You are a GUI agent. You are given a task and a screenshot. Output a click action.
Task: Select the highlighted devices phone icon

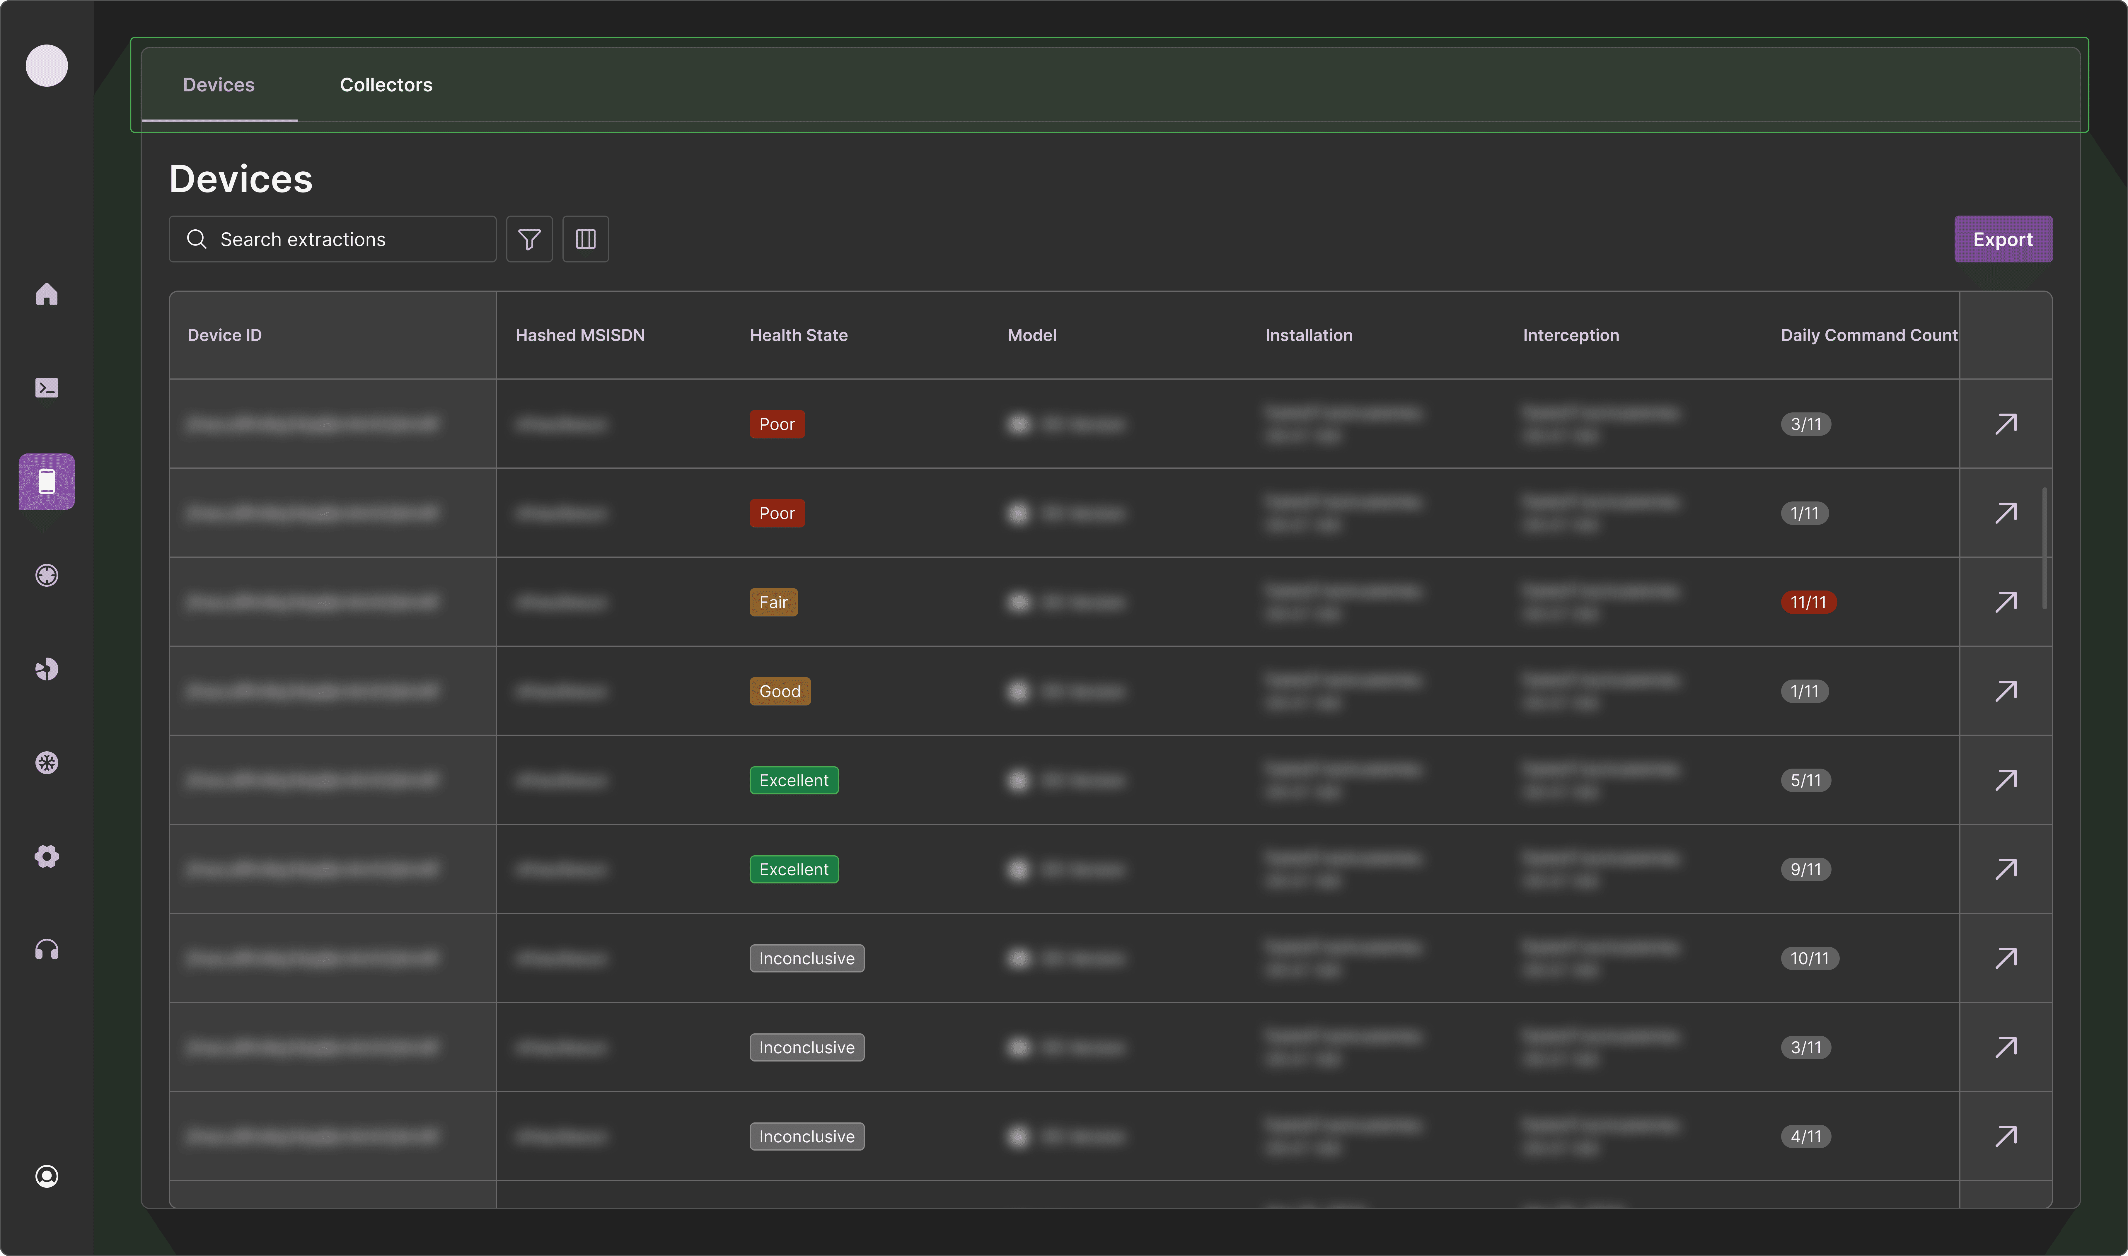pos(47,482)
